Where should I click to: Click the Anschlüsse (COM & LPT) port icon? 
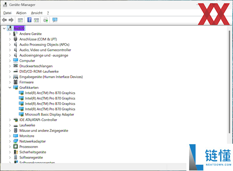click(16, 39)
